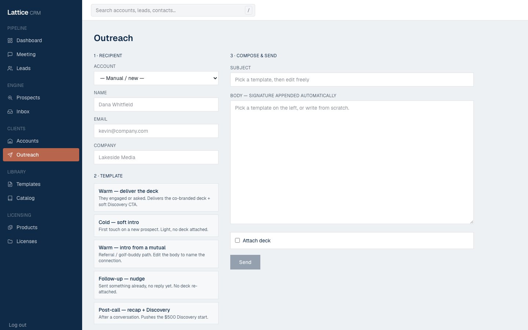
Task: Click the Products box icon
Action: click(x=10, y=228)
